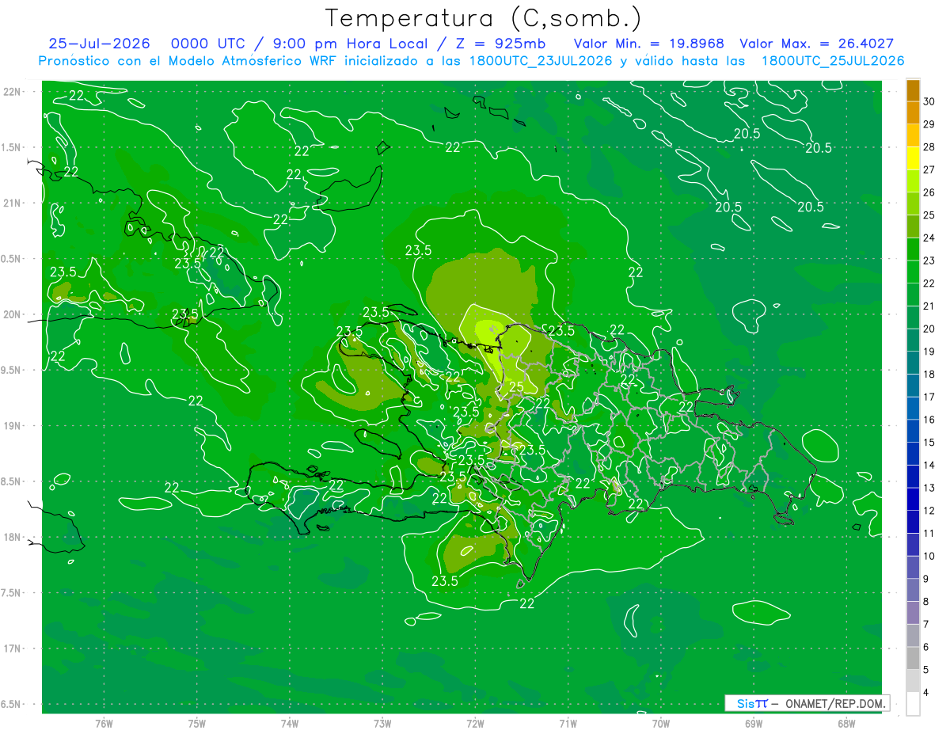Click the colorbar tick label "10"
950x734 pixels.
coord(929,556)
